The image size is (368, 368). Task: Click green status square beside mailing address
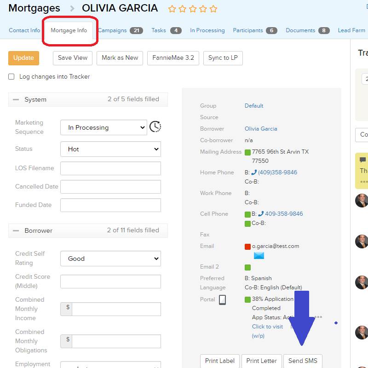point(247,152)
